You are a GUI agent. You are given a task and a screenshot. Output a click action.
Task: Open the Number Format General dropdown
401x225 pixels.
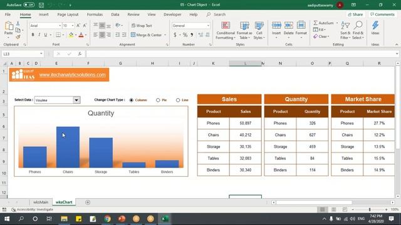[x=208, y=26]
